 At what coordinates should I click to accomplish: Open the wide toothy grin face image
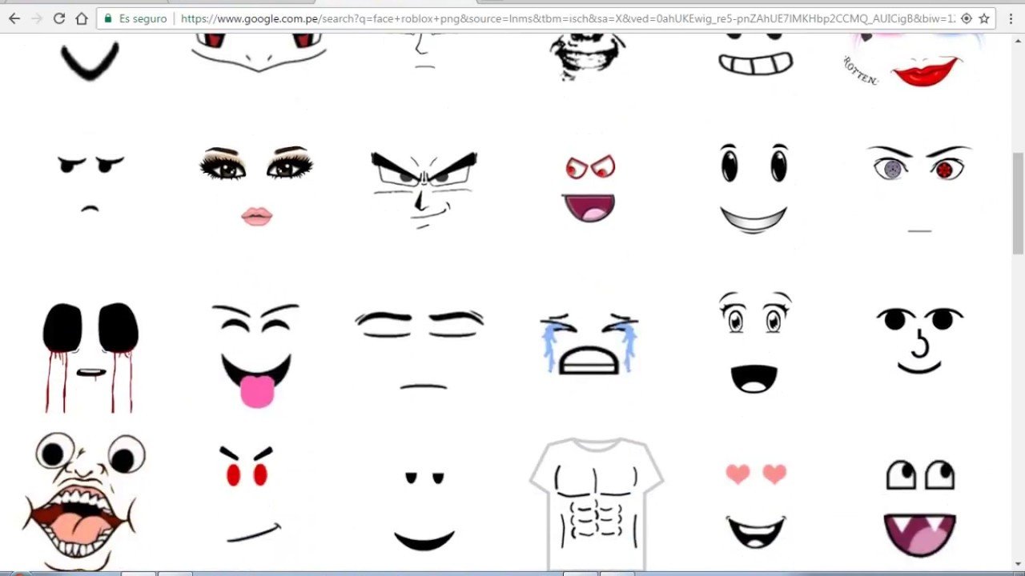755,56
